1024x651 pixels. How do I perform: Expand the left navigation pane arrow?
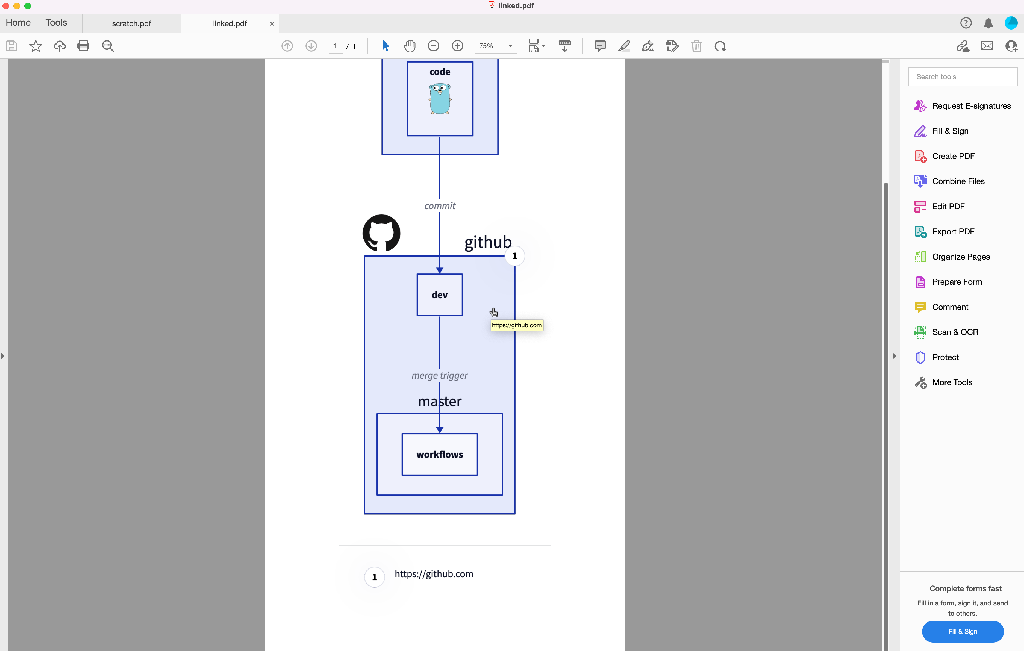tap(3, 356)
